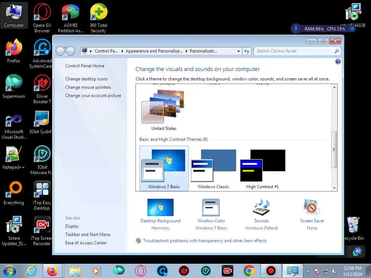Click the Appearance and Personalization breadcrumb
Image resolution: width=371 pixels, height=278 pixels.
154,51
